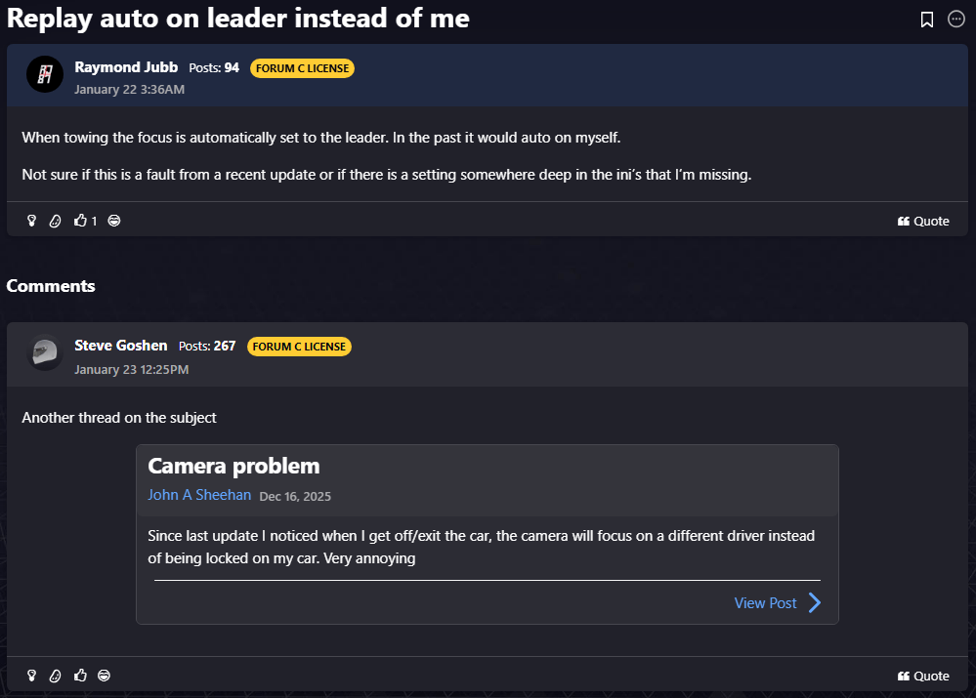Open the linked "Camera problem" thread title

tap(233, 466)
